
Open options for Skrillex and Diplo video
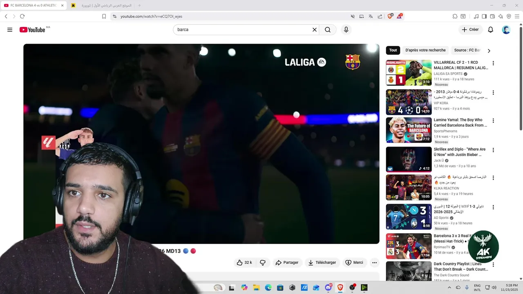[x=493, y=150]
